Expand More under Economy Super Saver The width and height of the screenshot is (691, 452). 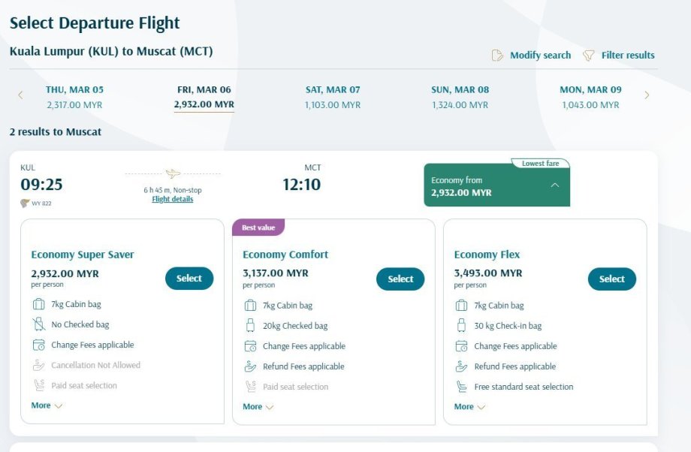coord(47,405)
